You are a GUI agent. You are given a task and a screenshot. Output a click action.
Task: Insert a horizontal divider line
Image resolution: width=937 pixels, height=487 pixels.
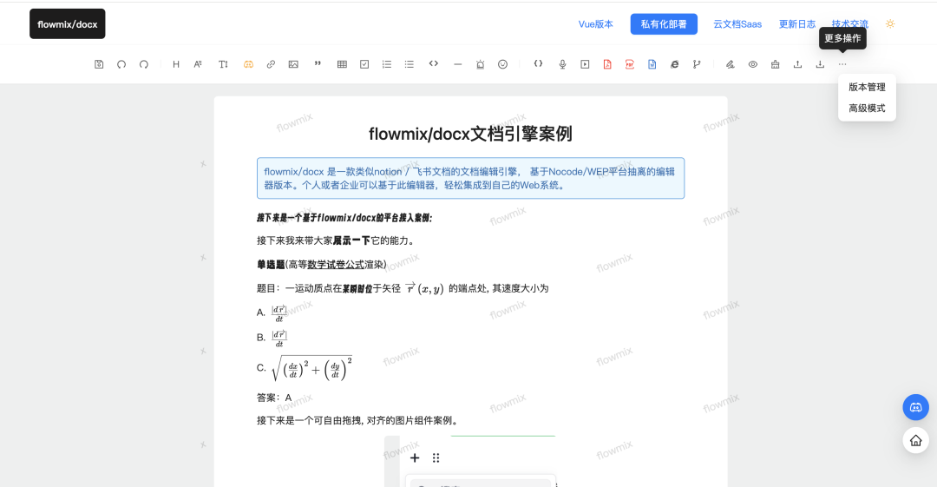point(458,64)
